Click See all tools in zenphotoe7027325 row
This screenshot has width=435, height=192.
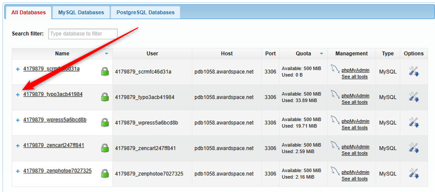pyautogui.click(x=355, y=179)
